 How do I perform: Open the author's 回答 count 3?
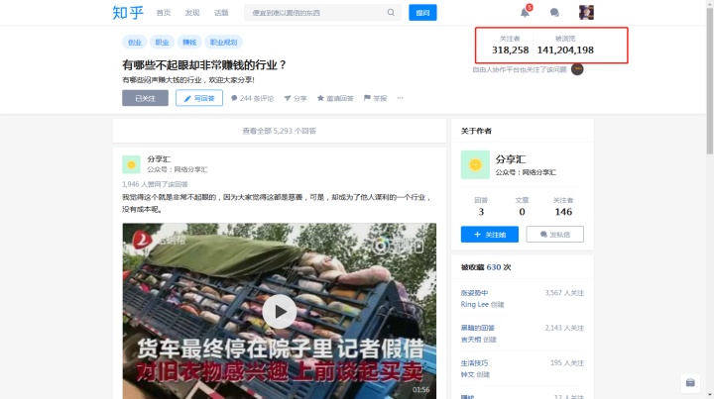coord(481,207)
